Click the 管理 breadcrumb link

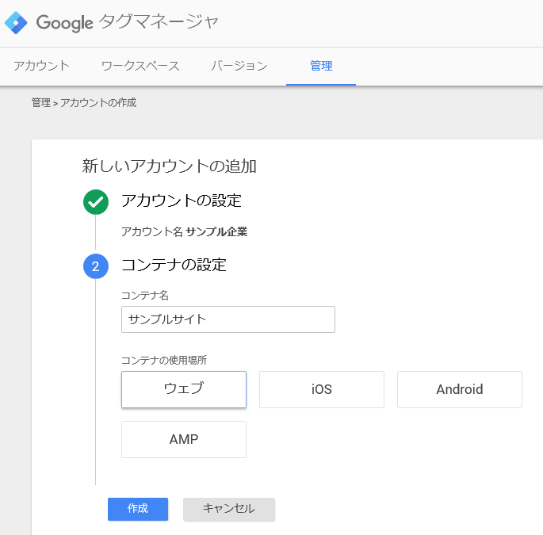(x=41, y=102)
